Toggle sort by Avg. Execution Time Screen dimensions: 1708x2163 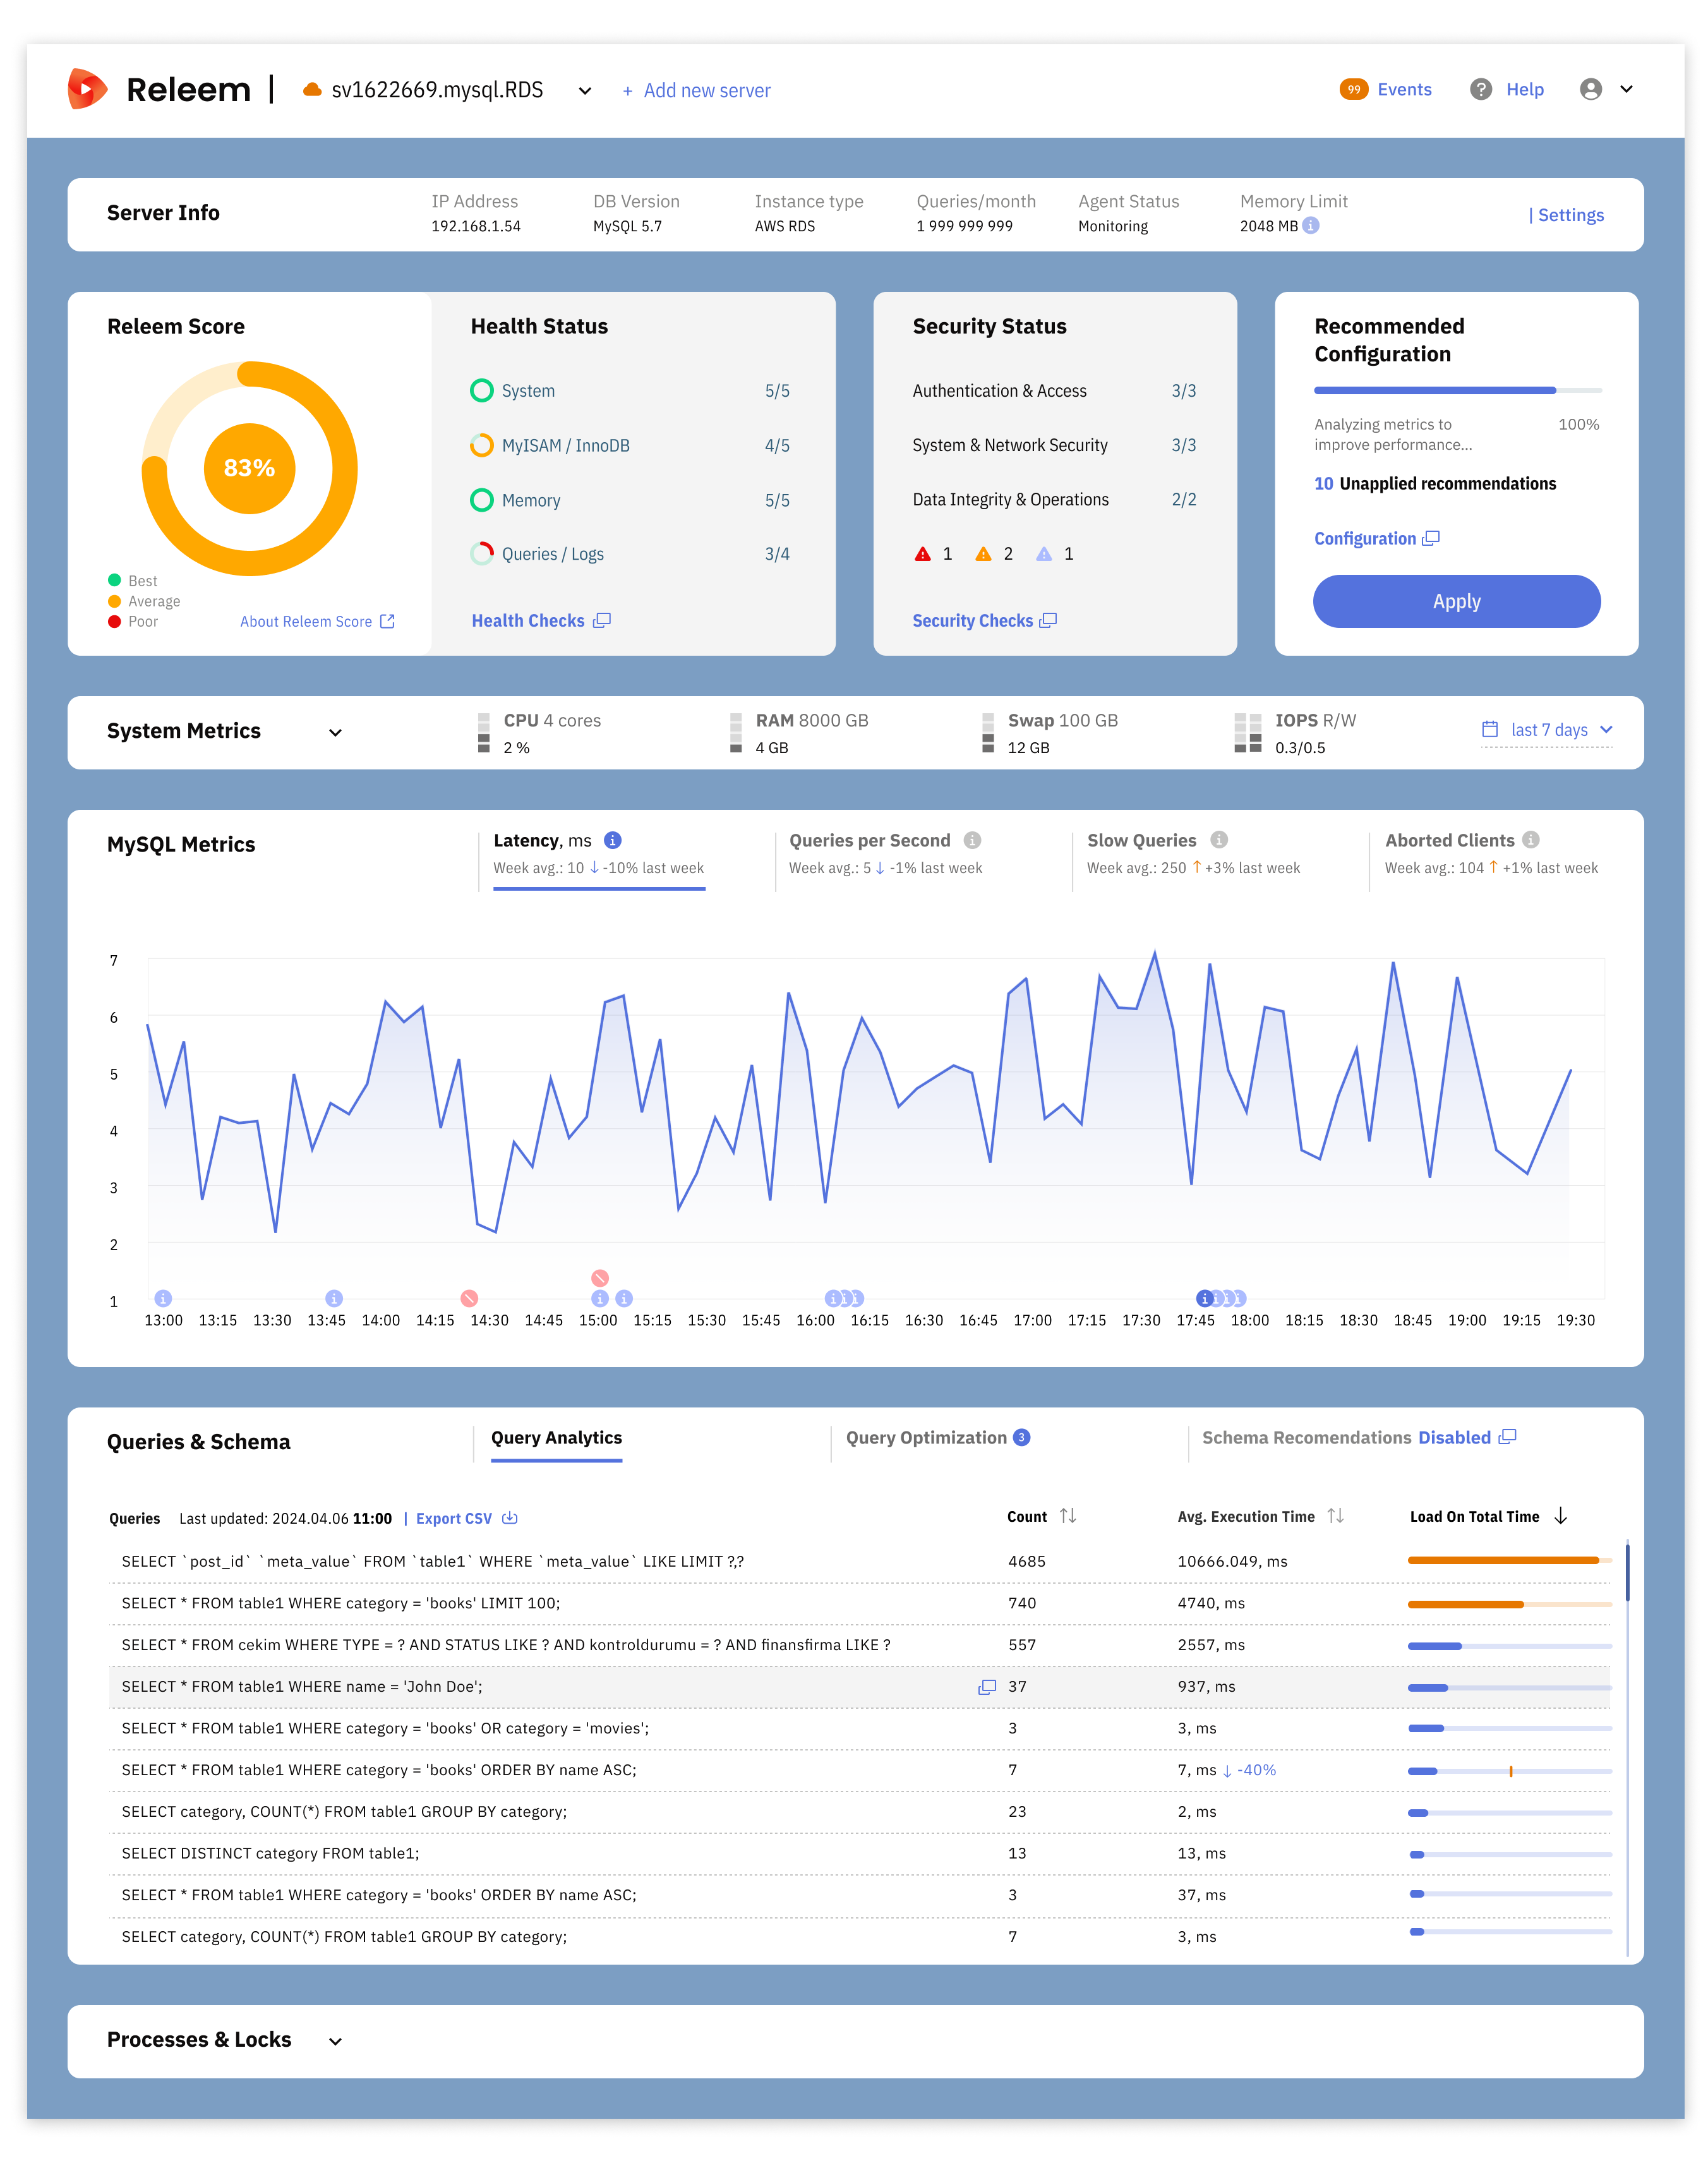pyautogui.click(x=1337, y=1516)
